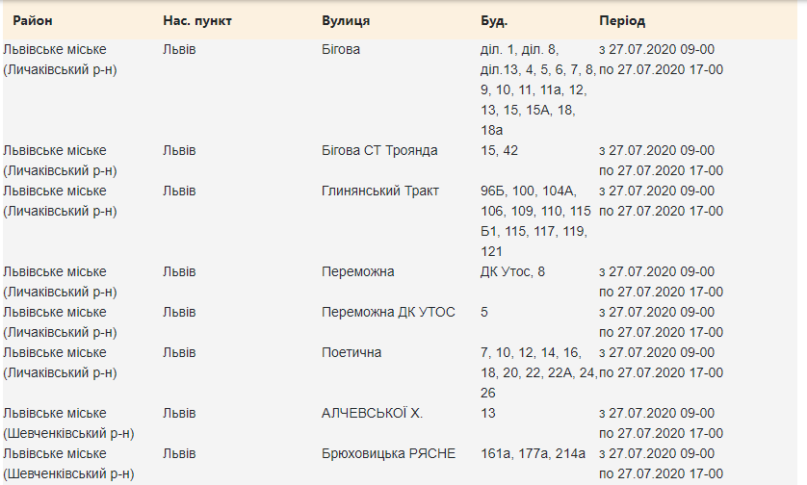Select the Бігова СТ Троянда street cell
Screen dimensions: 807x485
[379, 150]
